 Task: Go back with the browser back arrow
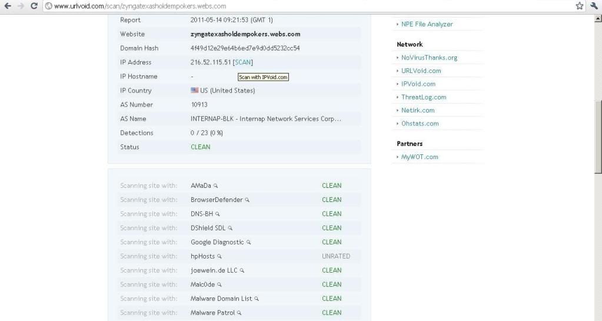click(x=8, y=6)
